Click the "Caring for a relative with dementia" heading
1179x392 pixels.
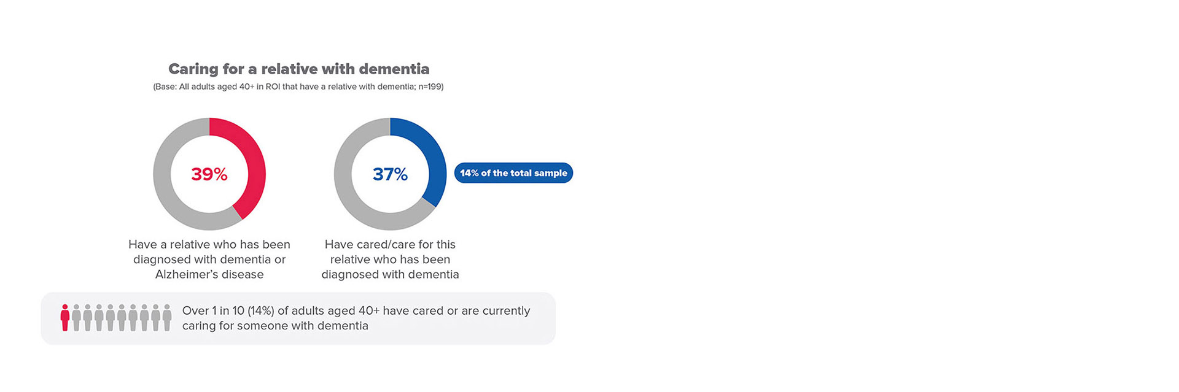coord(298,69)
